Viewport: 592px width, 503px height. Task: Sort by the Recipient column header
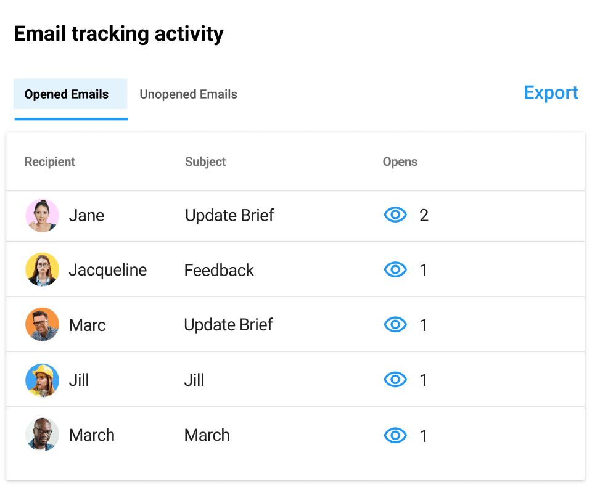(50, 162)
